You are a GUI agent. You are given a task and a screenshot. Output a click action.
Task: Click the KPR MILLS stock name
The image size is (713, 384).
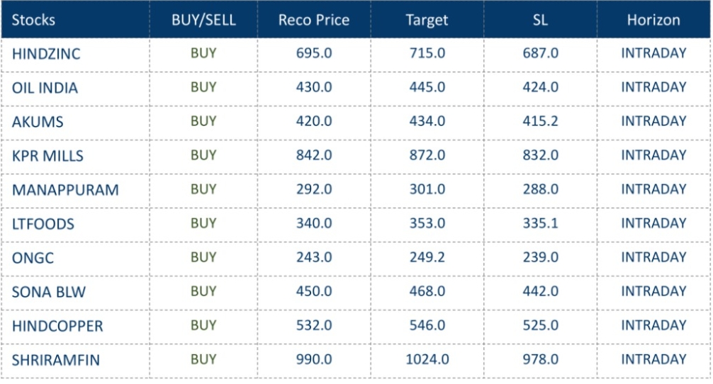(47, 156)
